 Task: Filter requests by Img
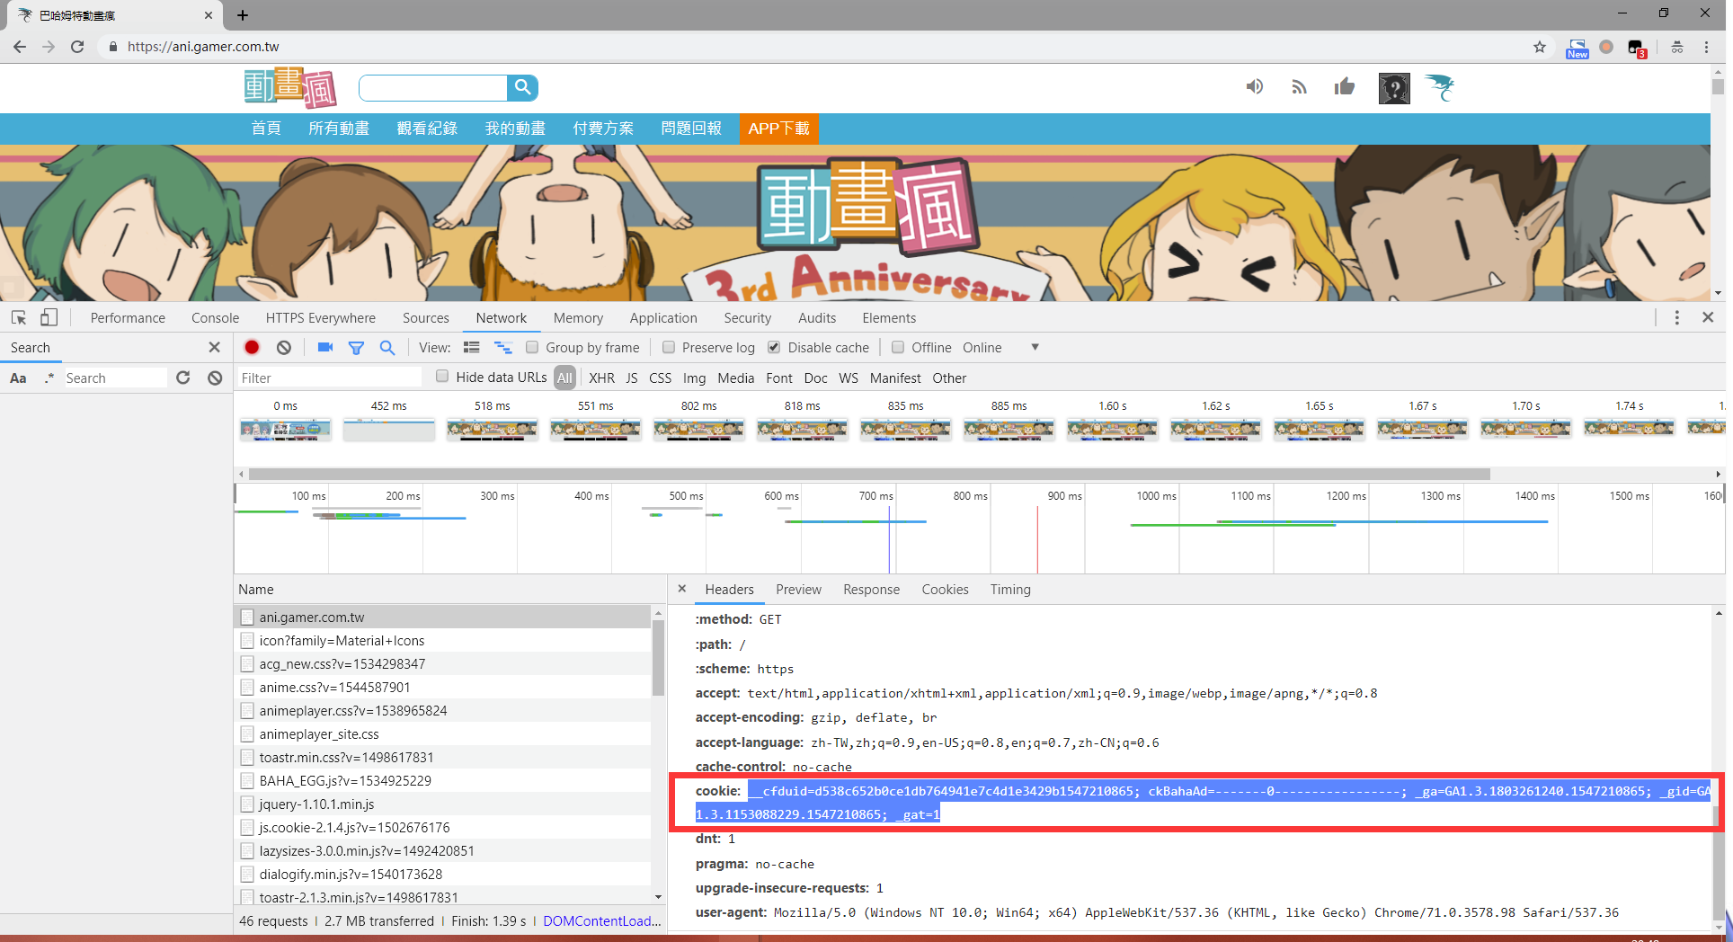[x=694, y=378]
